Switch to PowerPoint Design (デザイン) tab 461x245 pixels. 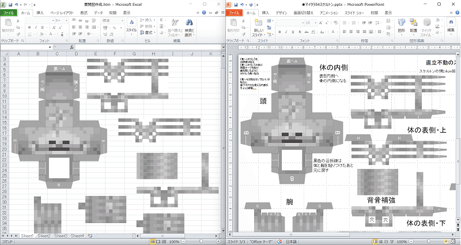point(281,13)
